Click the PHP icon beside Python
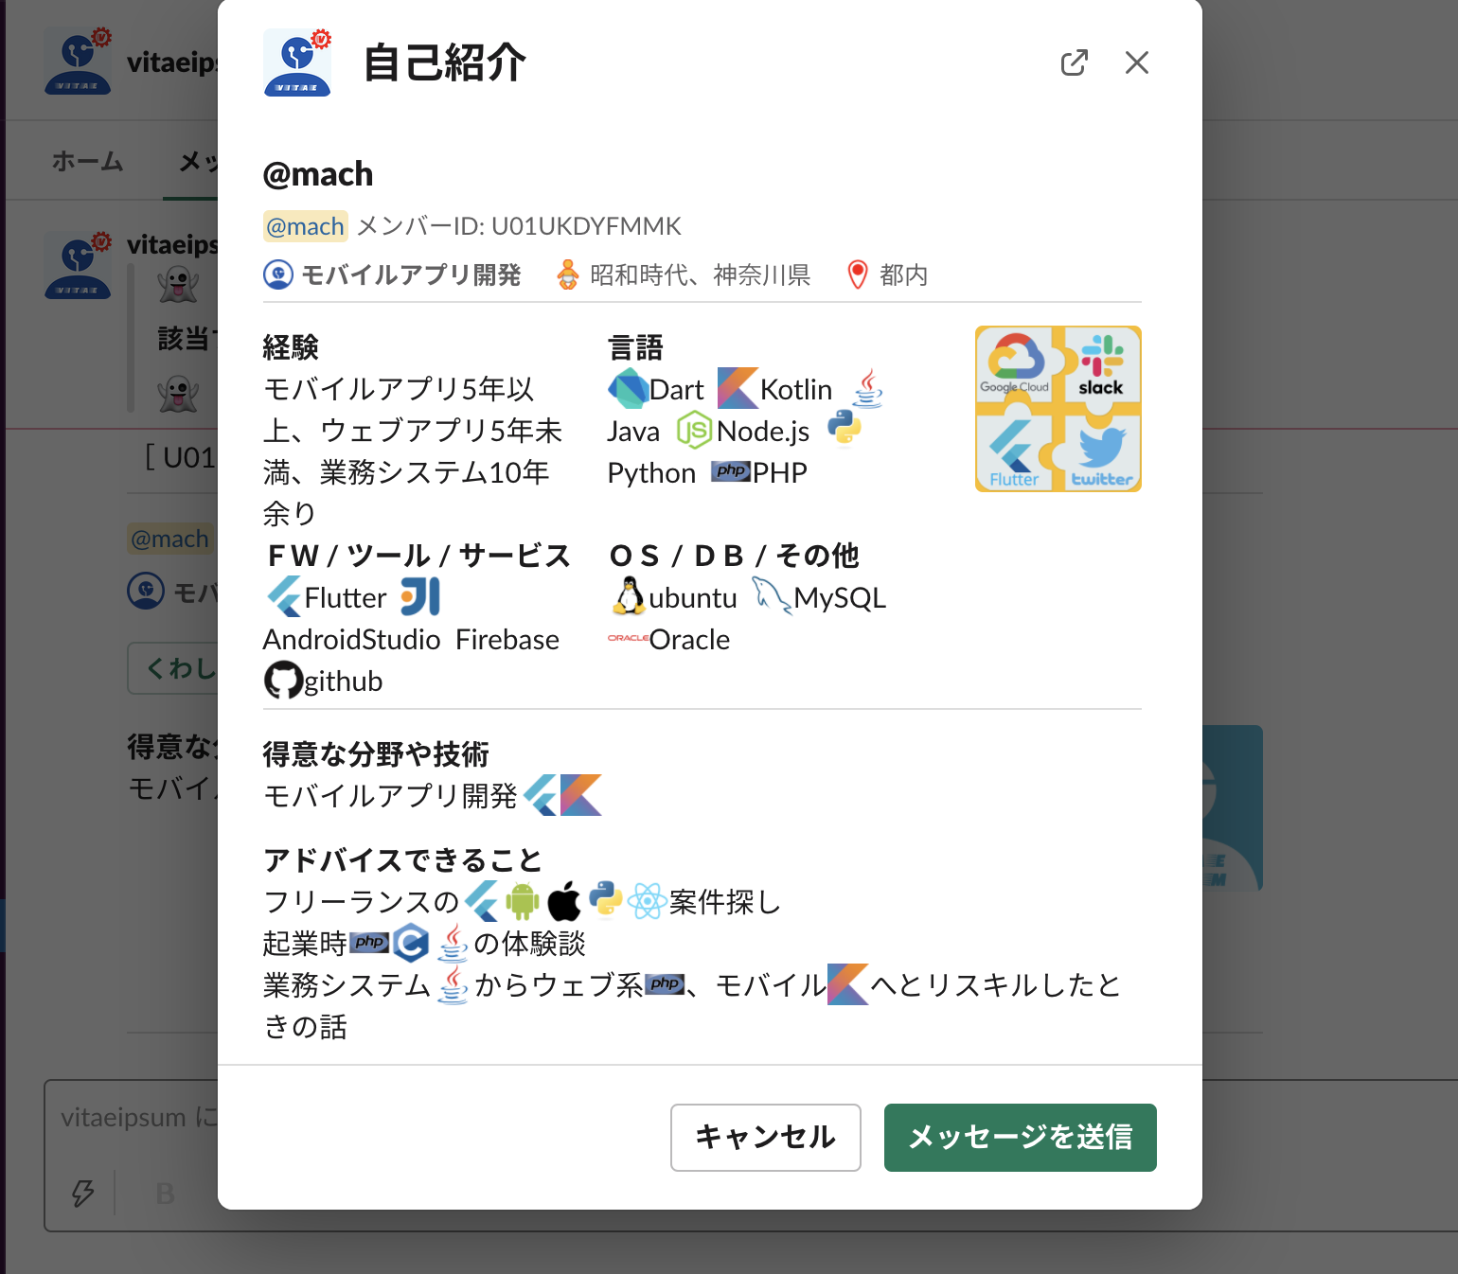Viewport: 1458px width, 1274px height. 730,471
